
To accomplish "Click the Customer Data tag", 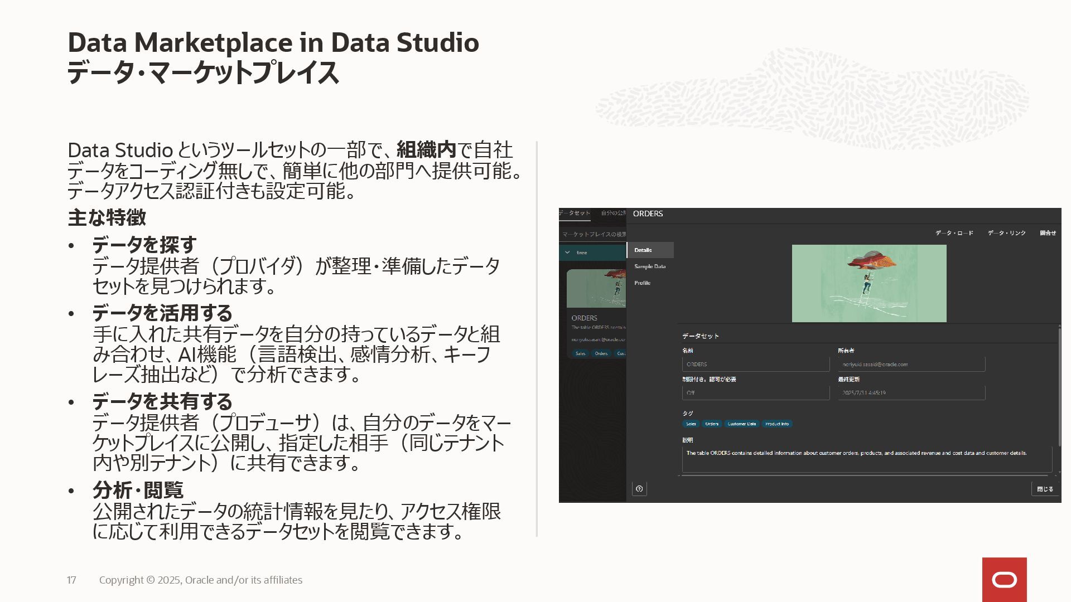I will click(x=741, y=424).
